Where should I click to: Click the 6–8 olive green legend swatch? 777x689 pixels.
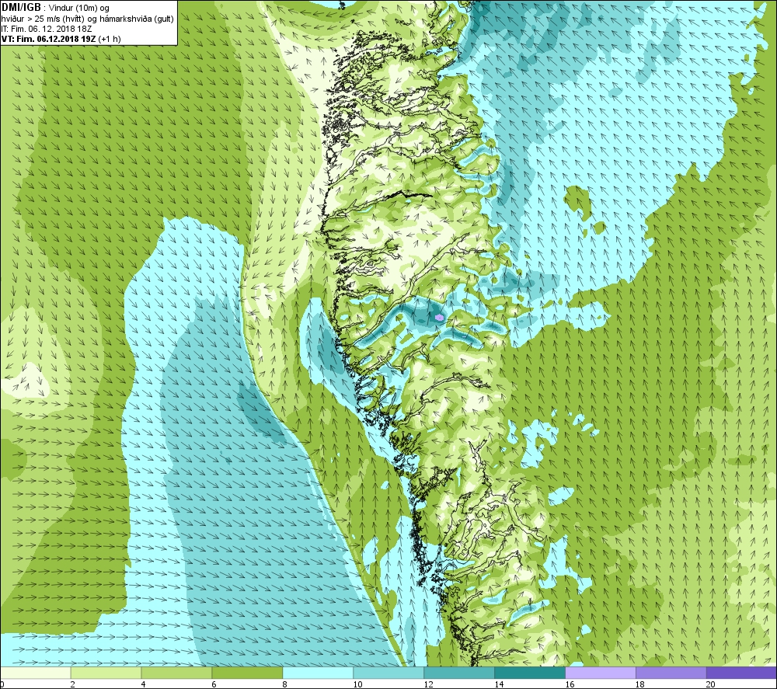(x=247, y=673)
